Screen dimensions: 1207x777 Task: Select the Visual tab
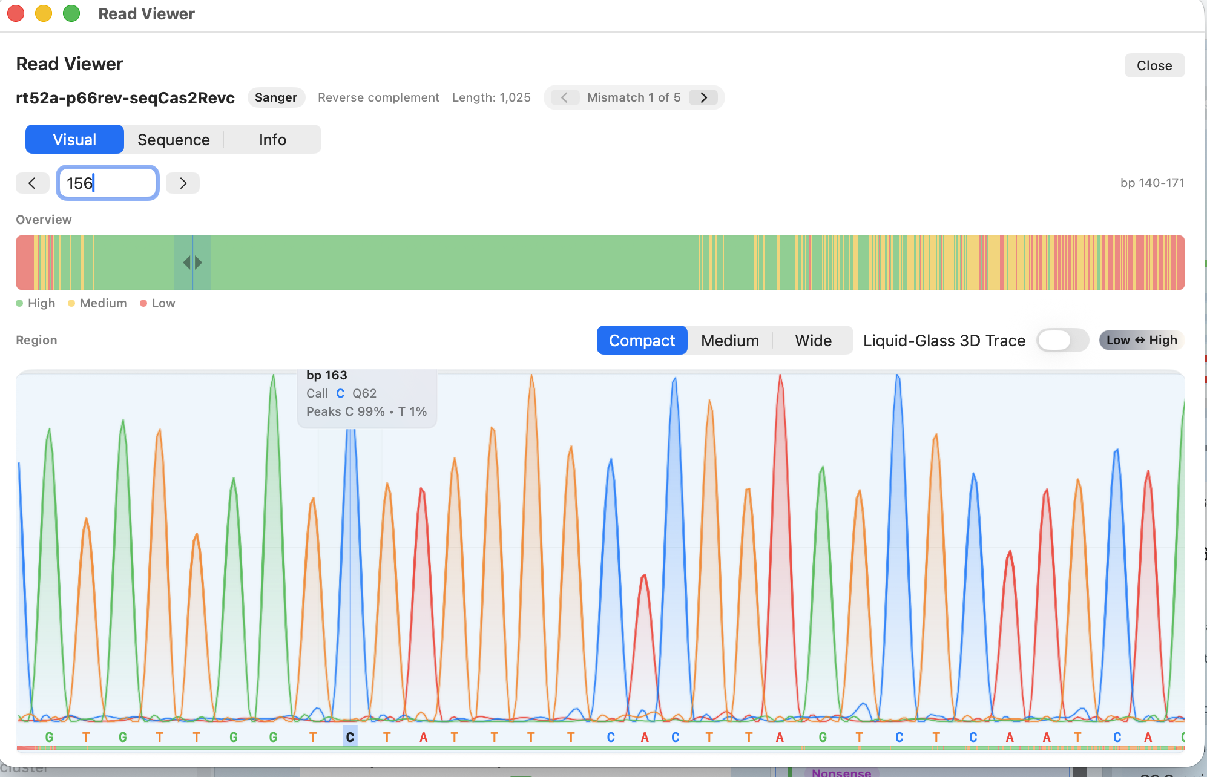click(74, 139)
